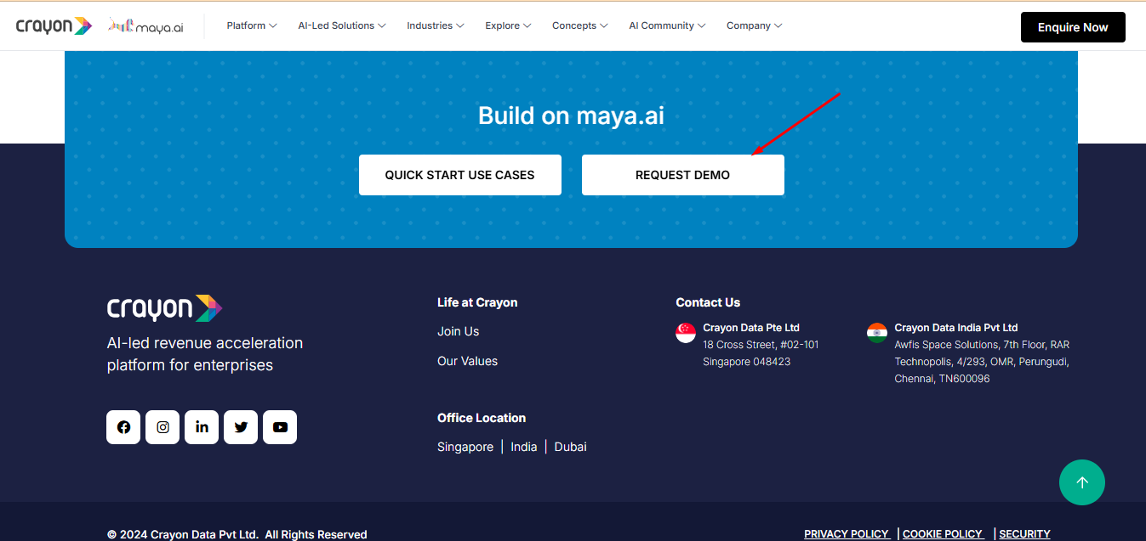Viewport: 1146px width, 541px height.
Task: Open the YouTube social icon
Action: [280, 427]
